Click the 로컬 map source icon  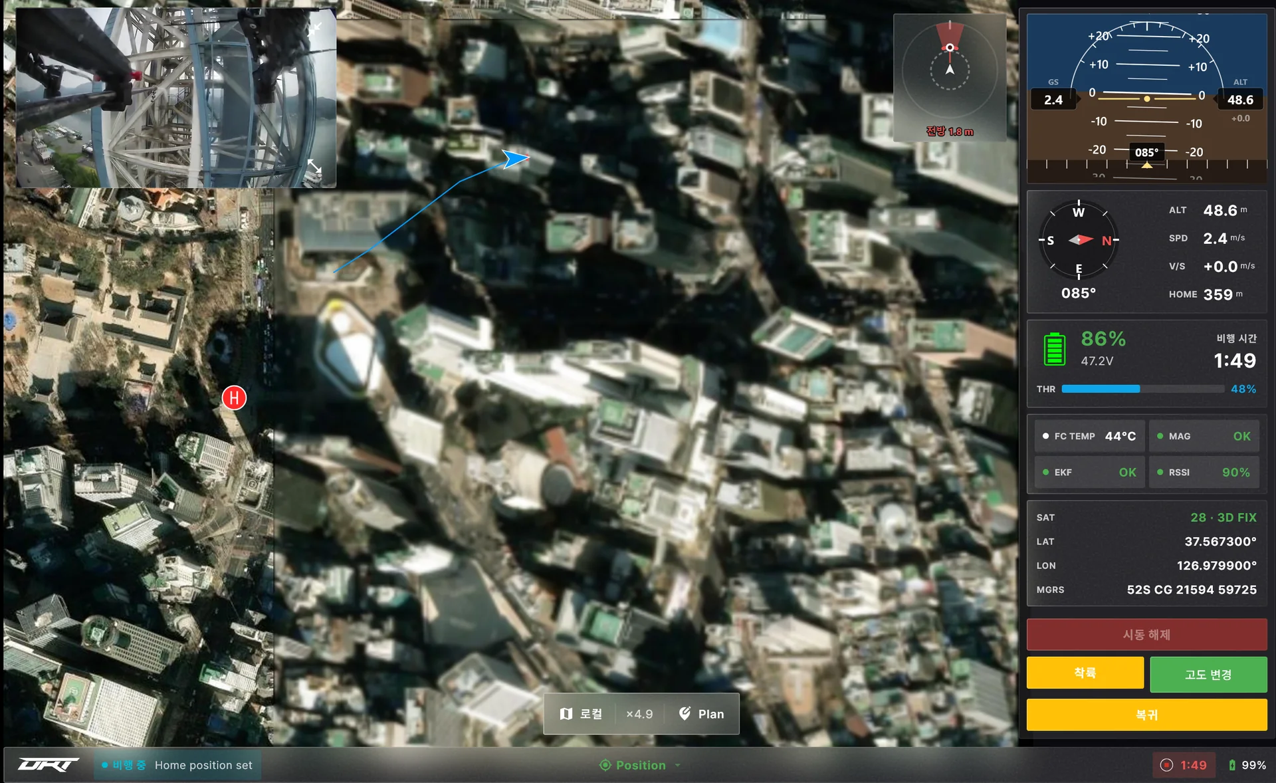[566, 714]
